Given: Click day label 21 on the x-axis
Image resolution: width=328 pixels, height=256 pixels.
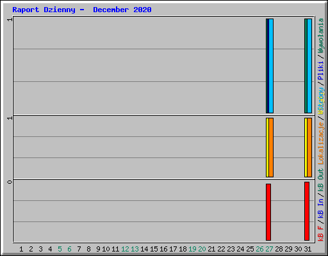Looking at the screenshot, I should coord(211,249).
